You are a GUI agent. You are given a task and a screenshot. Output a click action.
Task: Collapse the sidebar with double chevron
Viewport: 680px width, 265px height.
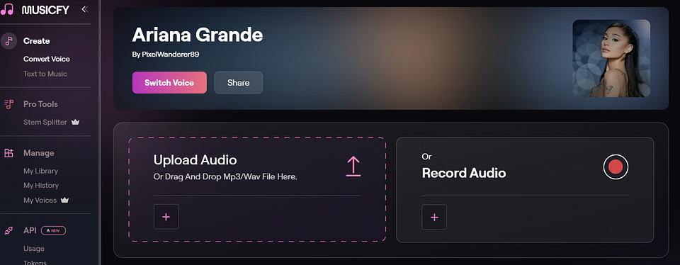pyautogui.click(x=84, y=9)
